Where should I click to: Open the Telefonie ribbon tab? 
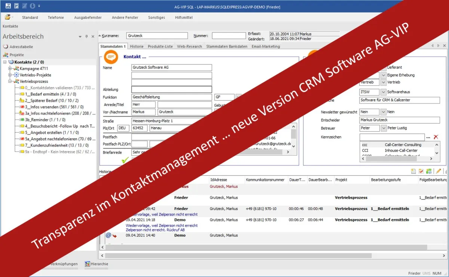[x=56, y=18]
